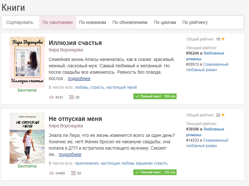The width and height of the screenshot is (249, 186).
Task: Click the rating star next to 10
Action: [x=223, y=39]
